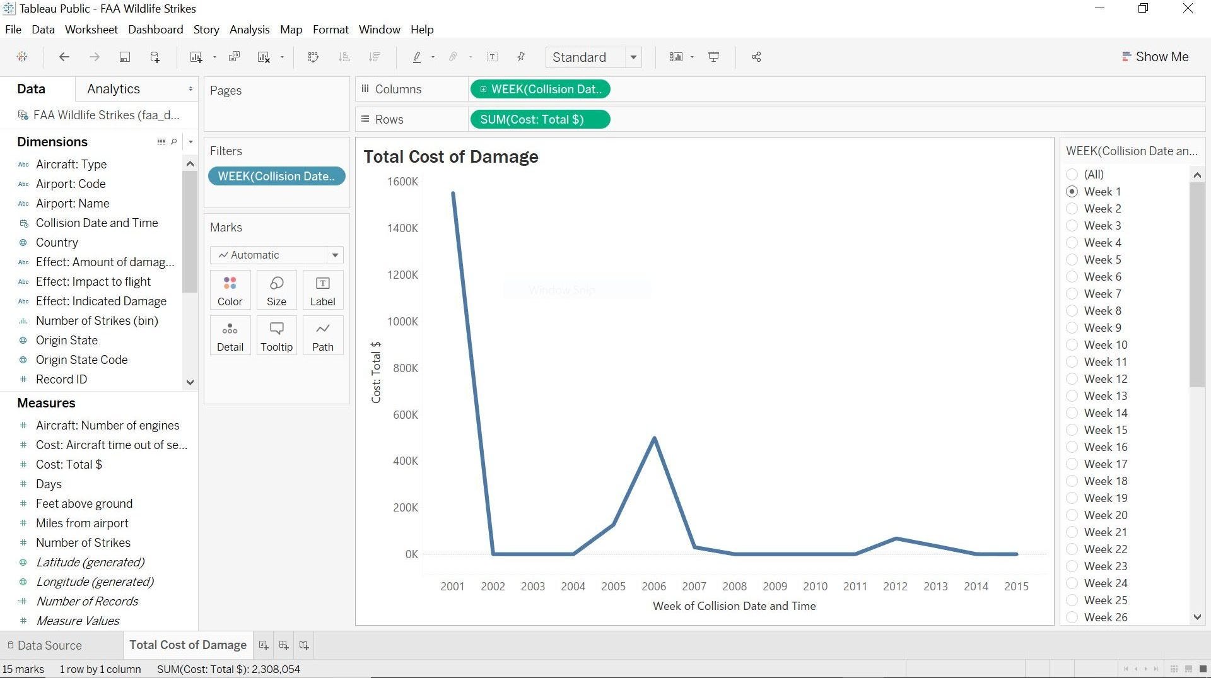Open Path marks card
Viewport: 1211px width, 678px height.
(323, 336)
